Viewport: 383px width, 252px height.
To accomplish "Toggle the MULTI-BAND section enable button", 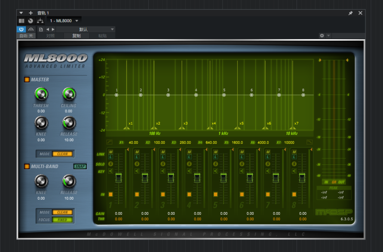I will coord(27,167).
